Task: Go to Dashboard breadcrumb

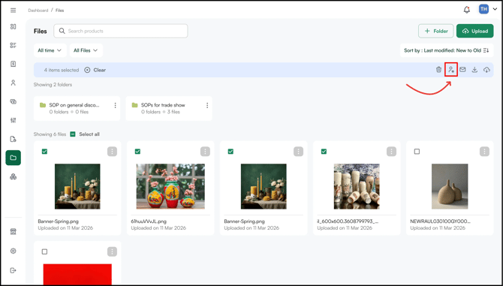Action: [x=38, y=11]
